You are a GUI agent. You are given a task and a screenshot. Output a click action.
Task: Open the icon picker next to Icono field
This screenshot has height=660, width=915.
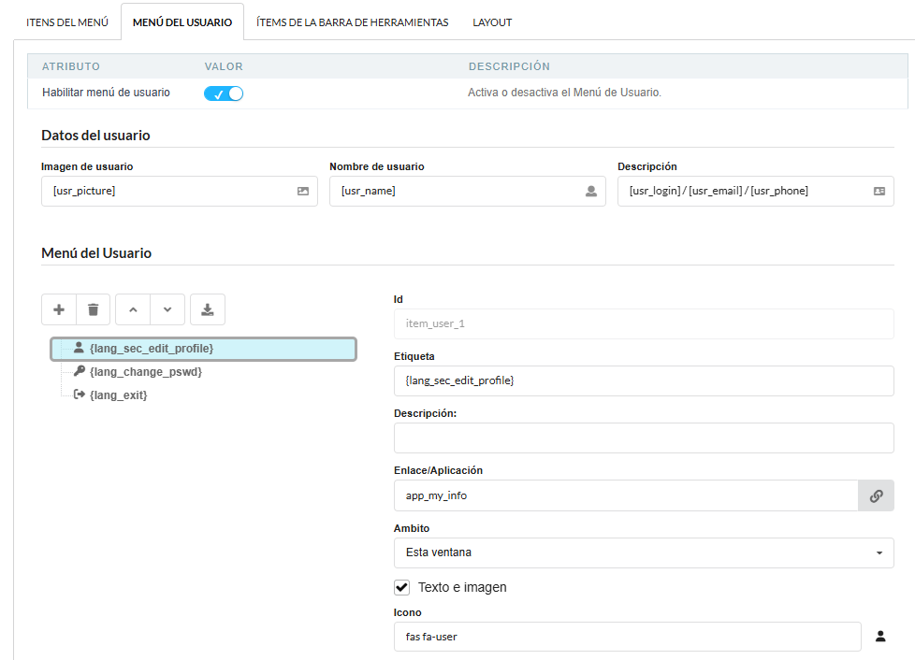[x=880, y=636]
